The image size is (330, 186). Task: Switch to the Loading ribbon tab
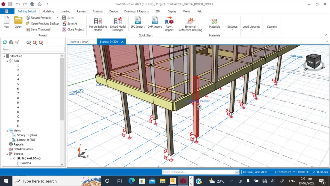point(65,11)
